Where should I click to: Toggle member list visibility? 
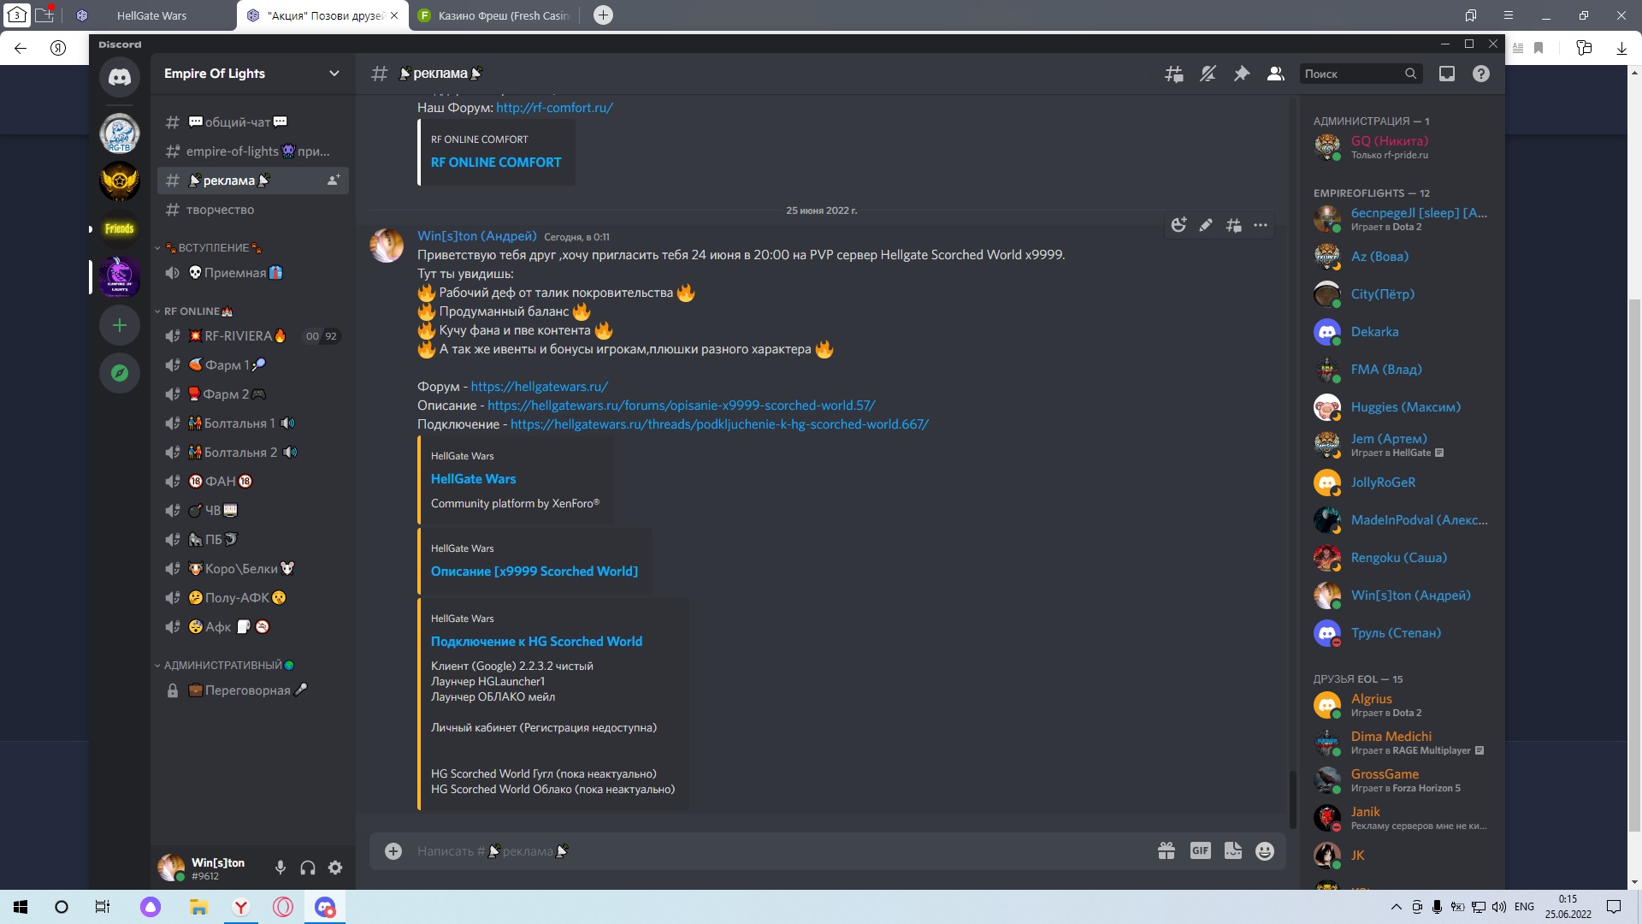(x=1276, y=74)
